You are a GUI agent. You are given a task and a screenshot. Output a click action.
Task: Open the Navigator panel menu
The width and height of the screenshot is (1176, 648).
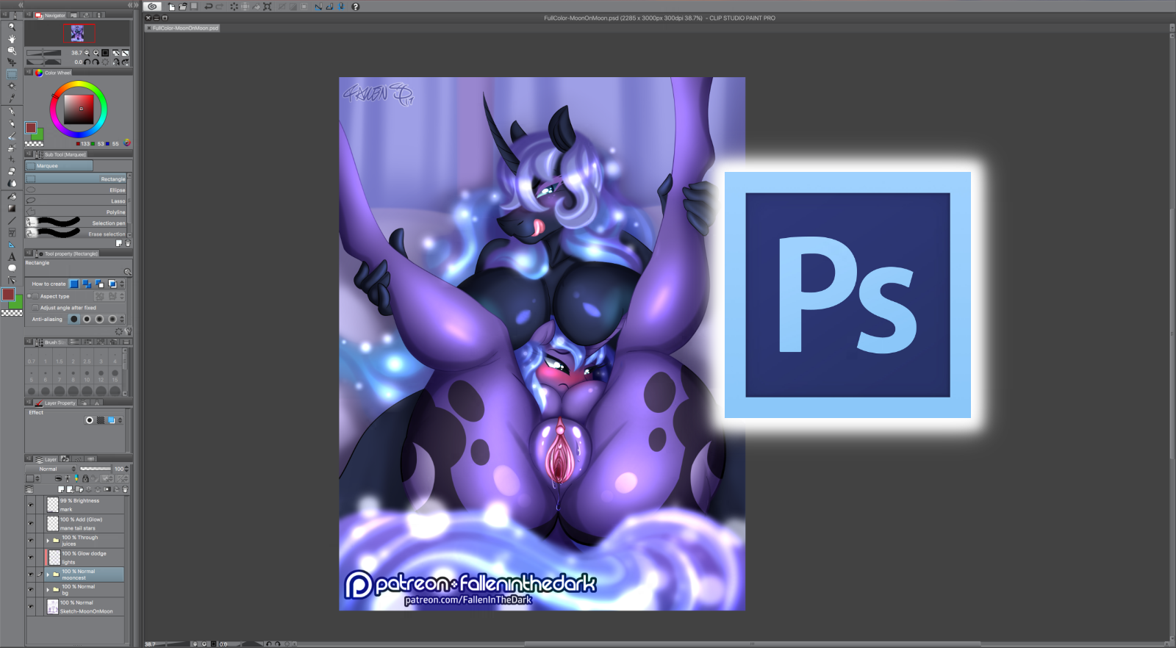pos(29,15)
